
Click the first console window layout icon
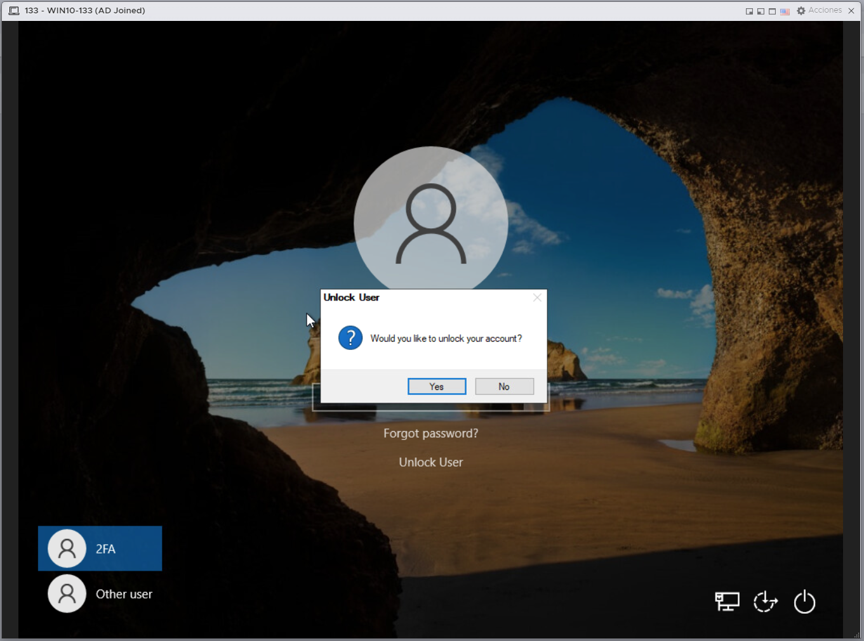(x=749, y=11)
